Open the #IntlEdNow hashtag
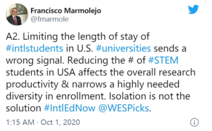 [70, 108]
